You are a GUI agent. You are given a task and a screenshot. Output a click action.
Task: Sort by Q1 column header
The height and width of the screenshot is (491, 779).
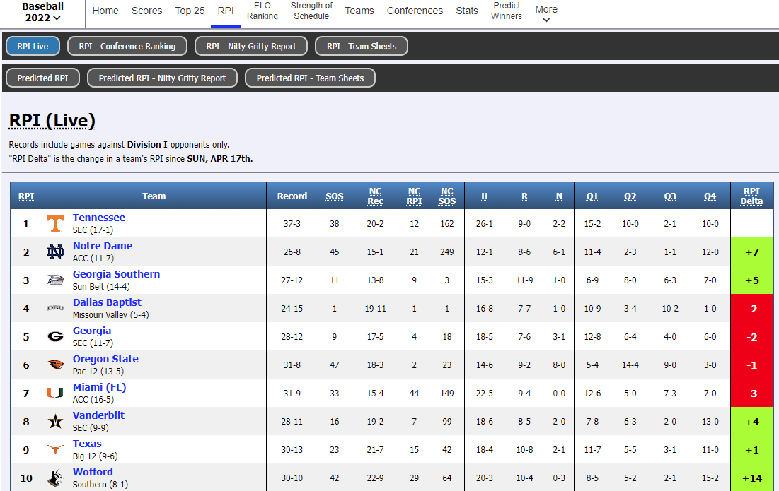(592, 196)
